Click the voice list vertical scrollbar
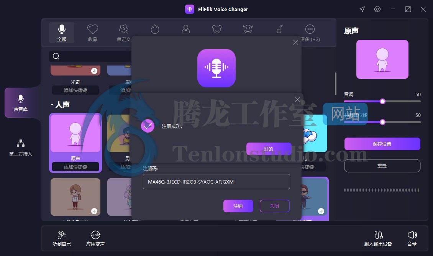433x256 pixels. click(336, 84)
